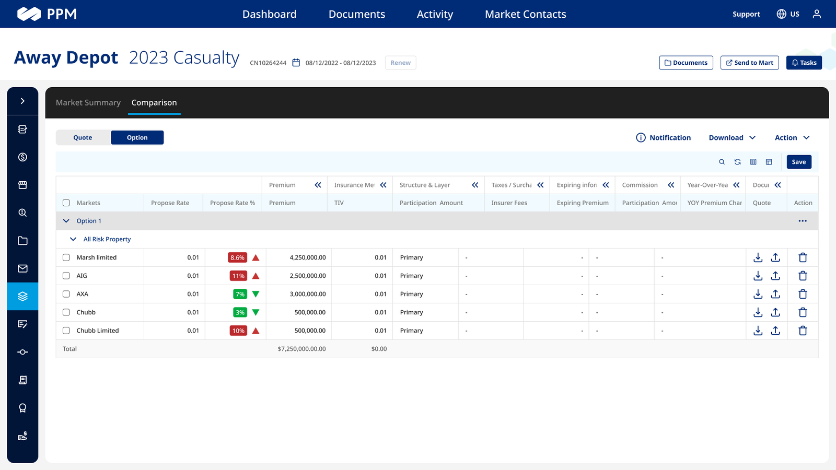Screen dimensions: 836x470
Task: Open Option 1 more actions ellipsis
Action: click(x=803, y=221)
